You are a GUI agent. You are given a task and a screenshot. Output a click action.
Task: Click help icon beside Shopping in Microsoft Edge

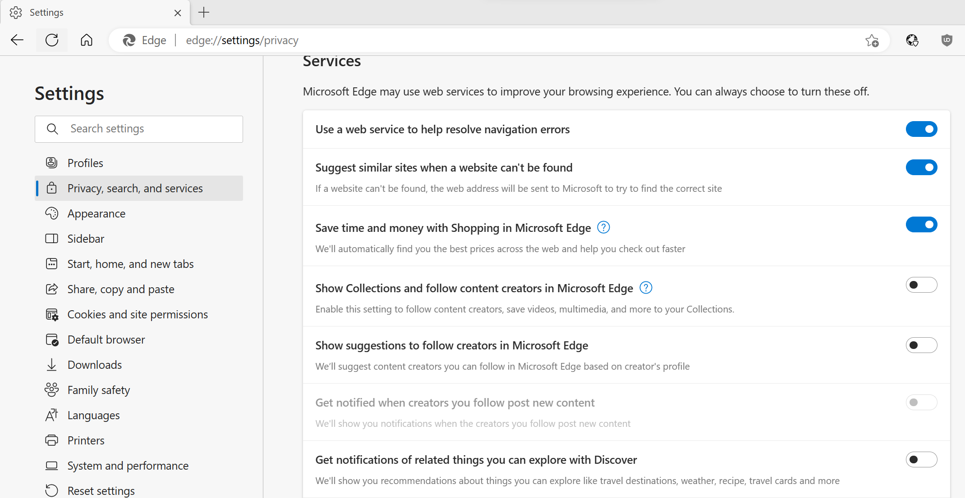(x=603, y=228)
